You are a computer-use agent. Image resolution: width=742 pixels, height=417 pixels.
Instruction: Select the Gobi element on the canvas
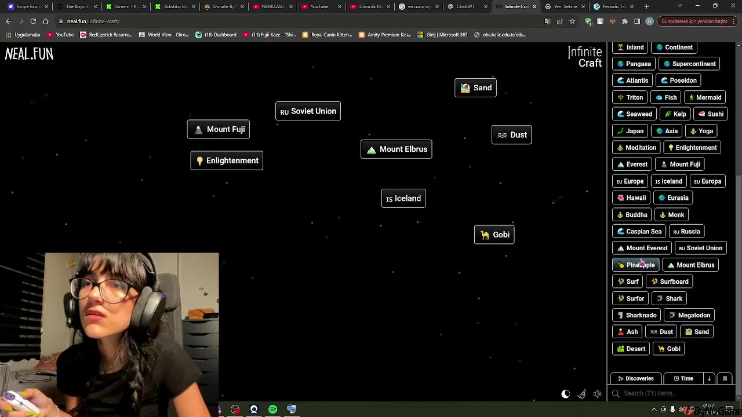tap(494, 235)
